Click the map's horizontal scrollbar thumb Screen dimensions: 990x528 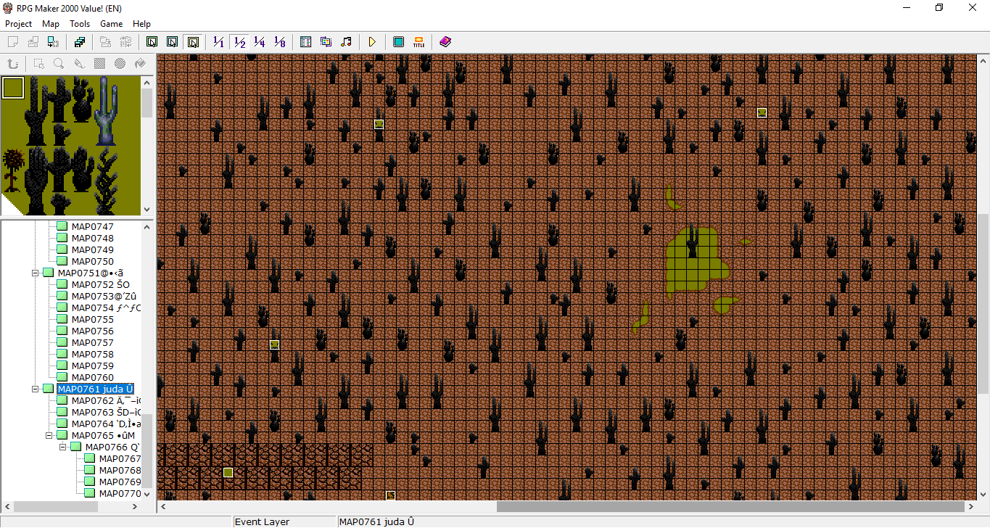pos(730,506)
